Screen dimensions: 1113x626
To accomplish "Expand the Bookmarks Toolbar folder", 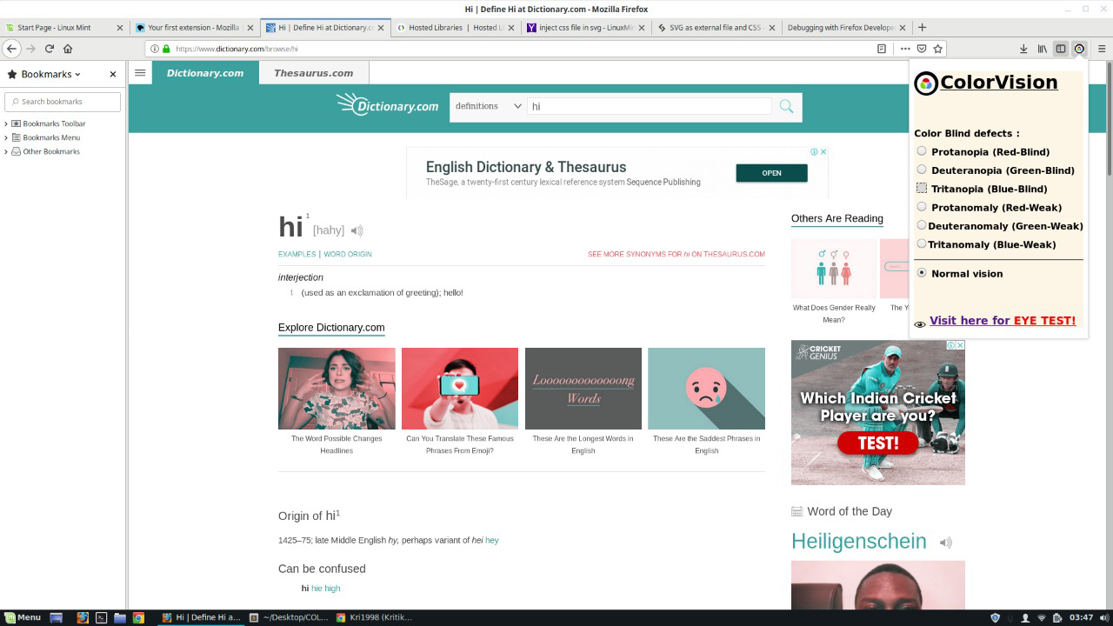I will click(6, 123).
